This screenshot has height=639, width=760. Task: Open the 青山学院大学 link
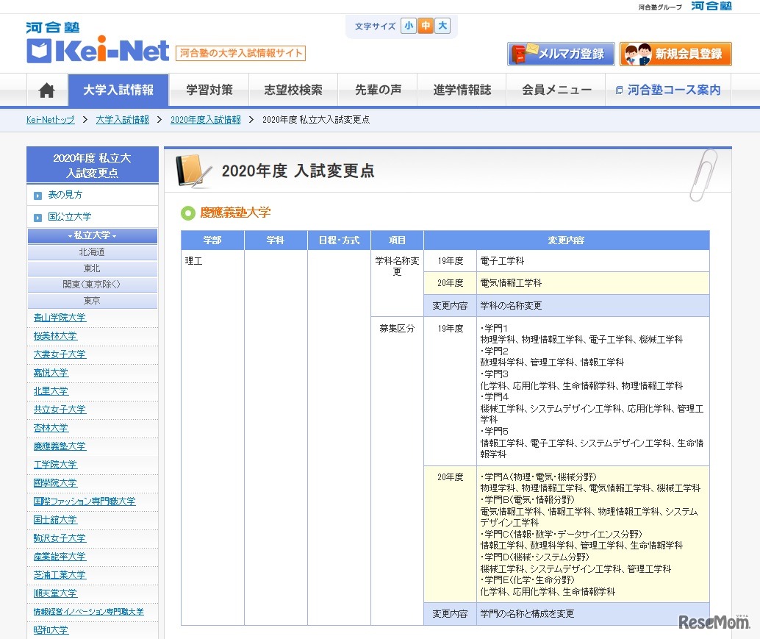[x=59, y=317]
